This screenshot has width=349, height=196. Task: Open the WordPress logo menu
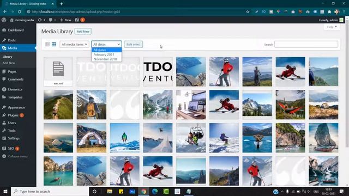point(4,20)
